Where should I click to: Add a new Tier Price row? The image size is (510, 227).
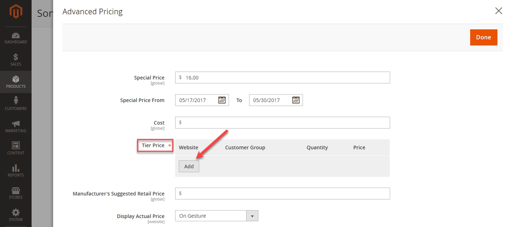coord(189,166)
